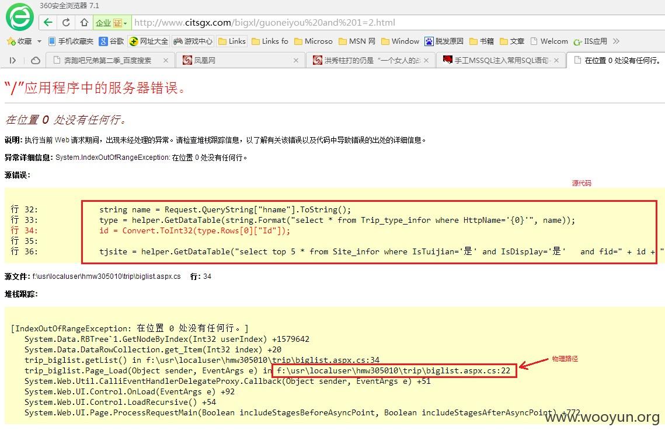This screenshot has width=665, height=434.
Task: Click the 堆栈跟踪 label
Action: click(21, 294)
